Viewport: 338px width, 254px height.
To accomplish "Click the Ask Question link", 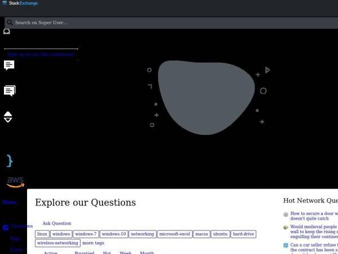I will (x=57, y=224).
